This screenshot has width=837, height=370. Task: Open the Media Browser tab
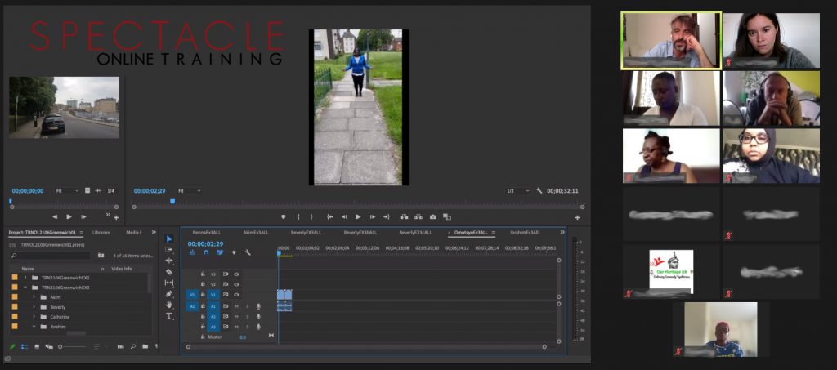point(134,233)
